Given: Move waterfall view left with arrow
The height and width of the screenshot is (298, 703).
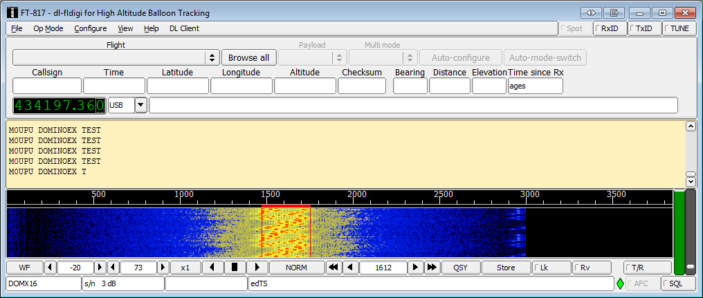Looking at the screenshot, I should coord(212,268).
